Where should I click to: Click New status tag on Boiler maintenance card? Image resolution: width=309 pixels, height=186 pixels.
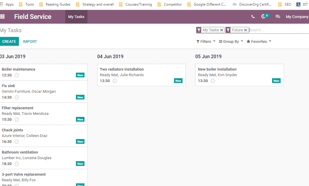coord(80,75)
